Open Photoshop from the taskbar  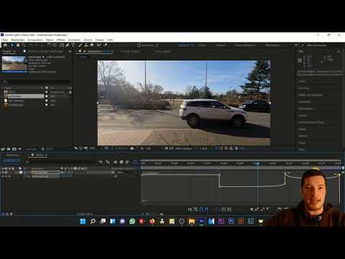[231, 221]
